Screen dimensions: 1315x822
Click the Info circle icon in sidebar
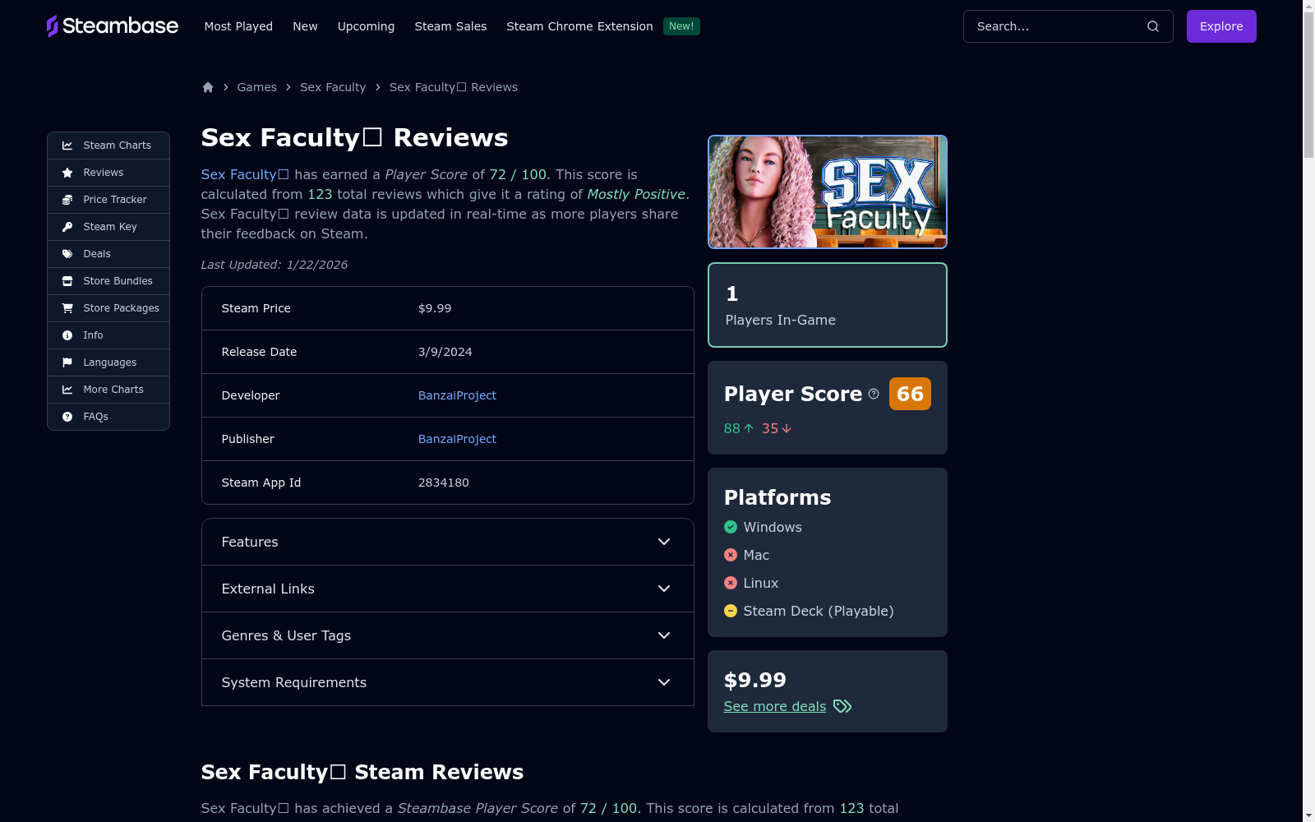point(67,335)
